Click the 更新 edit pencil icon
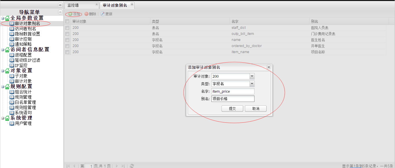 (x=103, y=14)
